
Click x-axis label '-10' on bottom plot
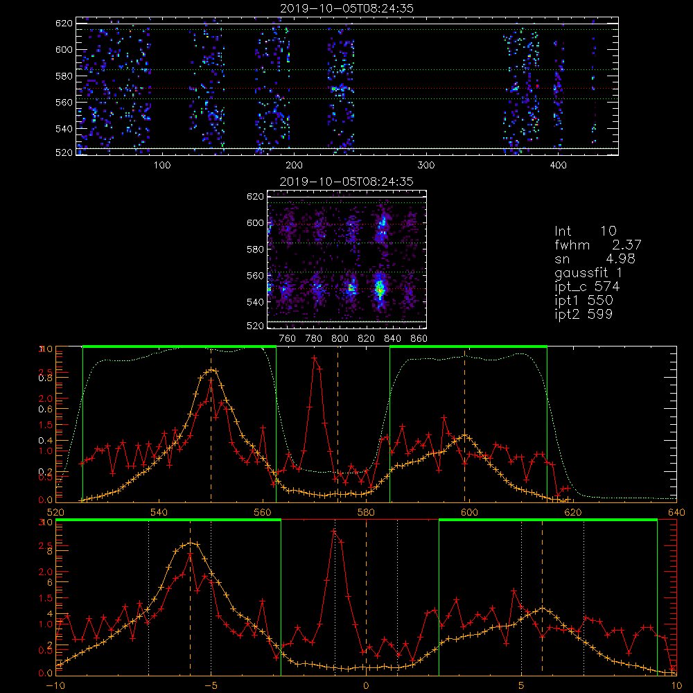coord(55,686)
